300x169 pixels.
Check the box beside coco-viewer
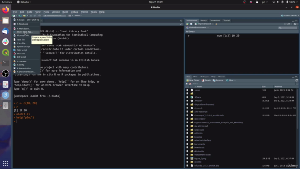click(187, 119)
